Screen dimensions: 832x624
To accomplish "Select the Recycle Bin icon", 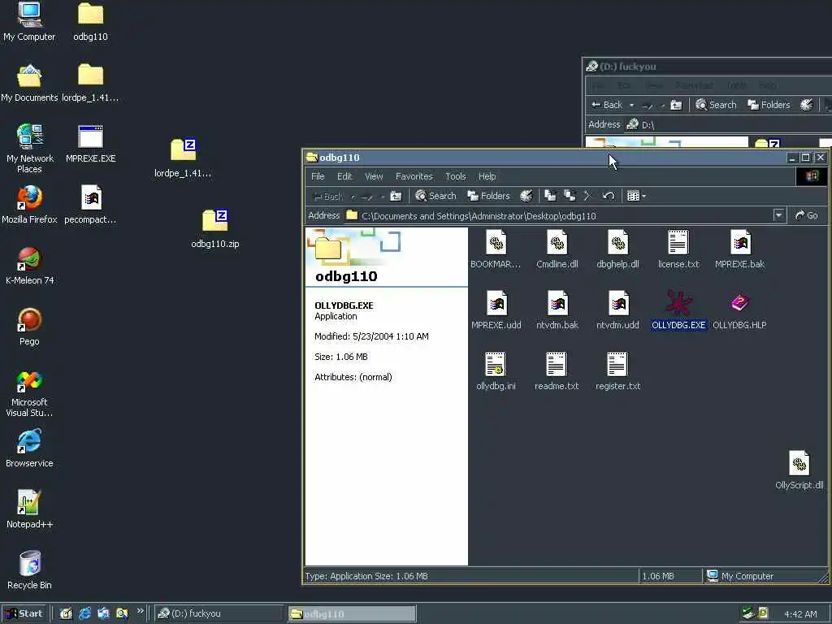I will [x=29, y=570].
